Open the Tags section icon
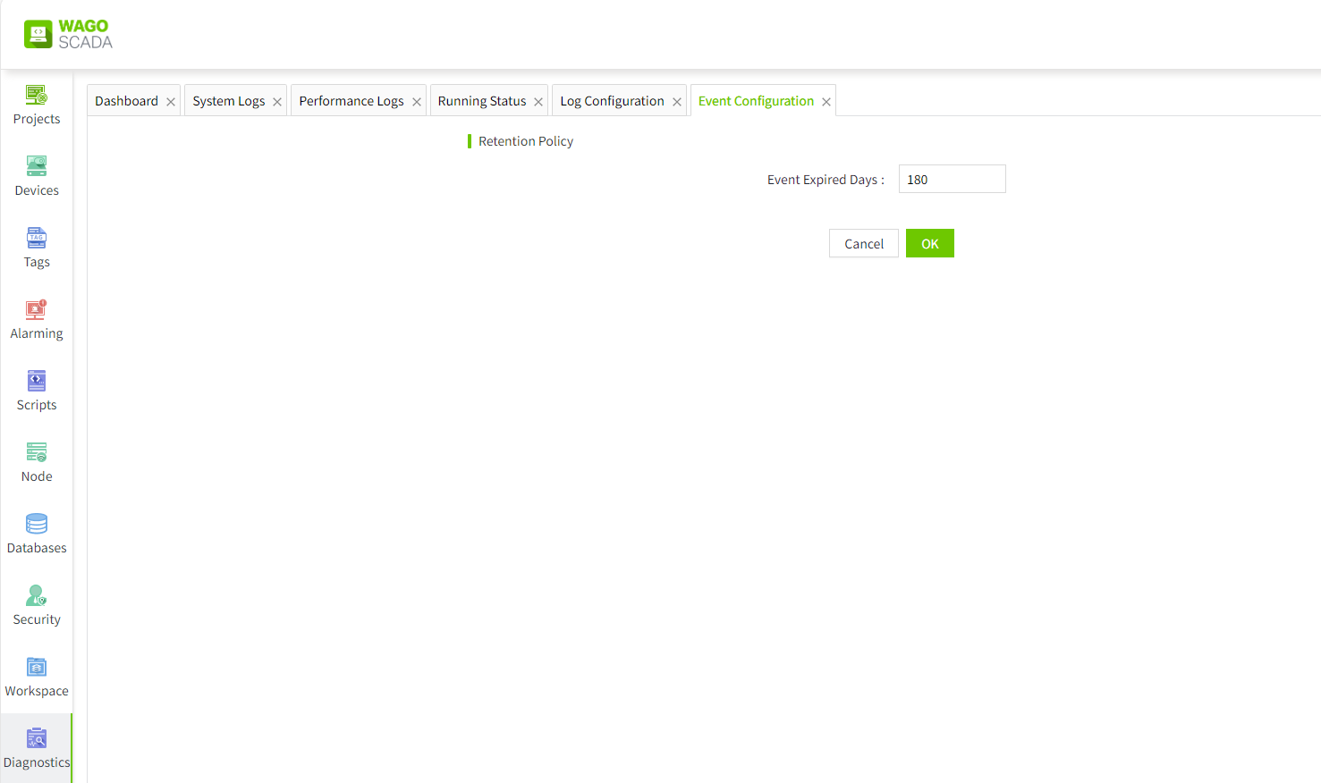 tap(37, 238)
